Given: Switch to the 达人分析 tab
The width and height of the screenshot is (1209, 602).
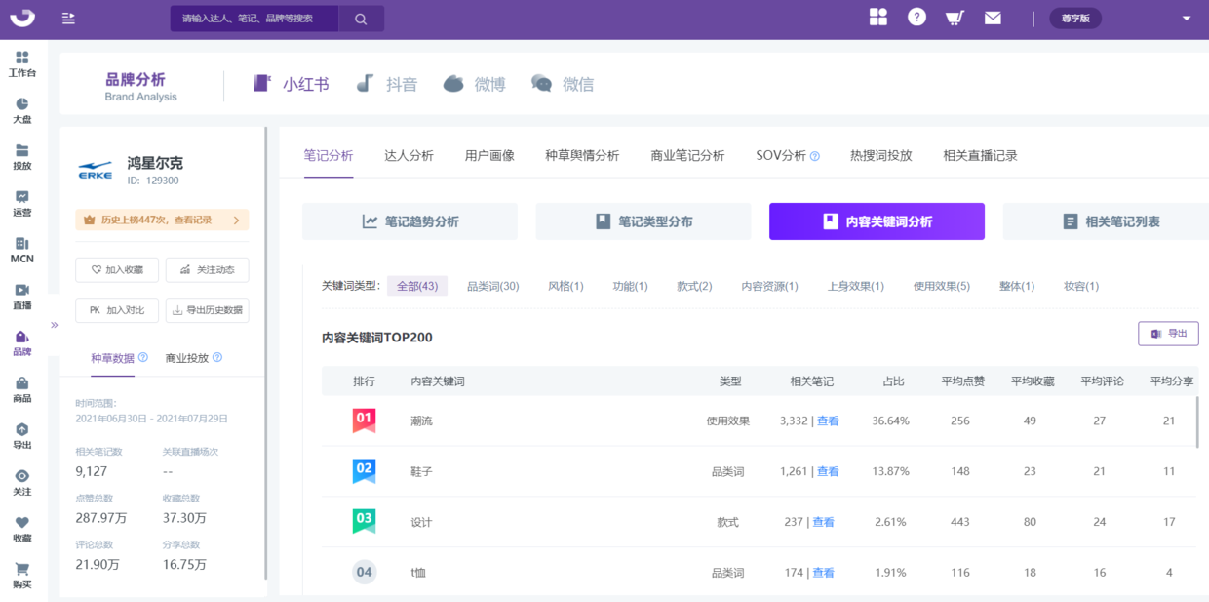Looking at the screenshot, I should pyautogui.click(x=409, y=156).
